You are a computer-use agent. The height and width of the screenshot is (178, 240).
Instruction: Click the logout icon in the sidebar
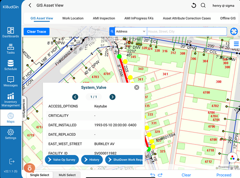12,161
